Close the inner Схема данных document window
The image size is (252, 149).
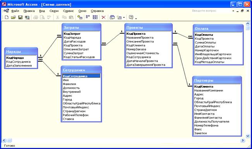248,11
